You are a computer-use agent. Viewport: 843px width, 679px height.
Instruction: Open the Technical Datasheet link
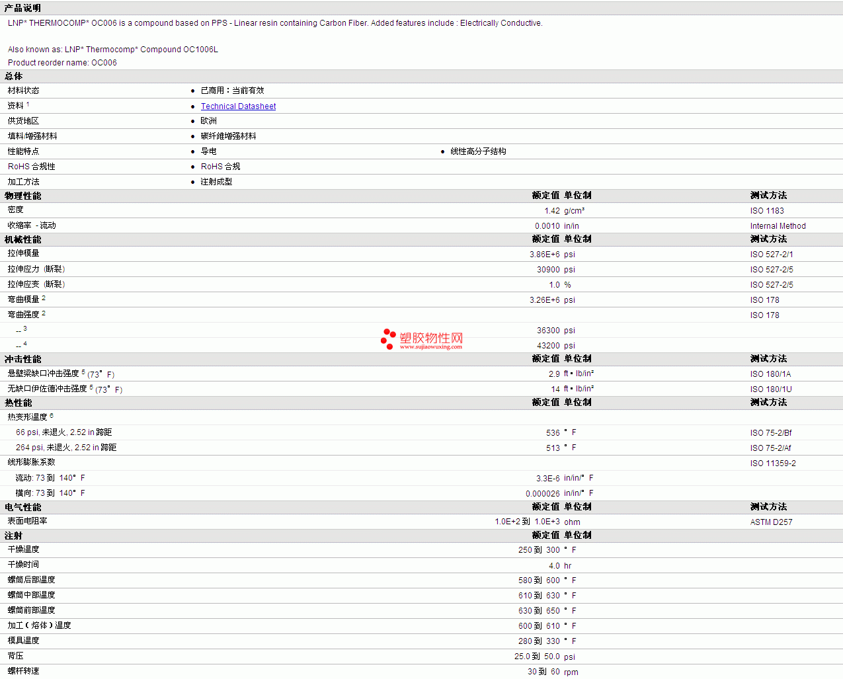click(238, 106)
